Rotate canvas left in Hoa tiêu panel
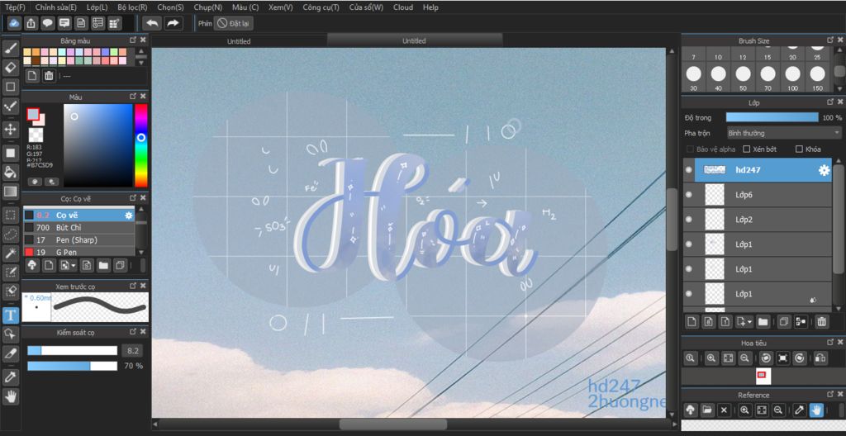This screenshot has width=846, height=436. (766, 358)
